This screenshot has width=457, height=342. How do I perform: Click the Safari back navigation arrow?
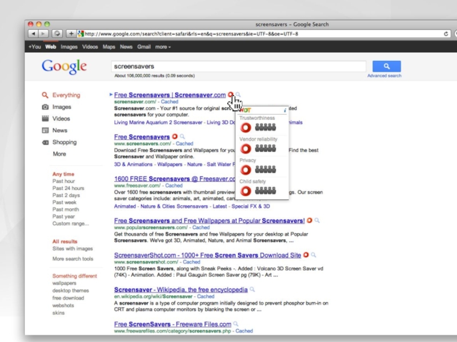[34, 34]
